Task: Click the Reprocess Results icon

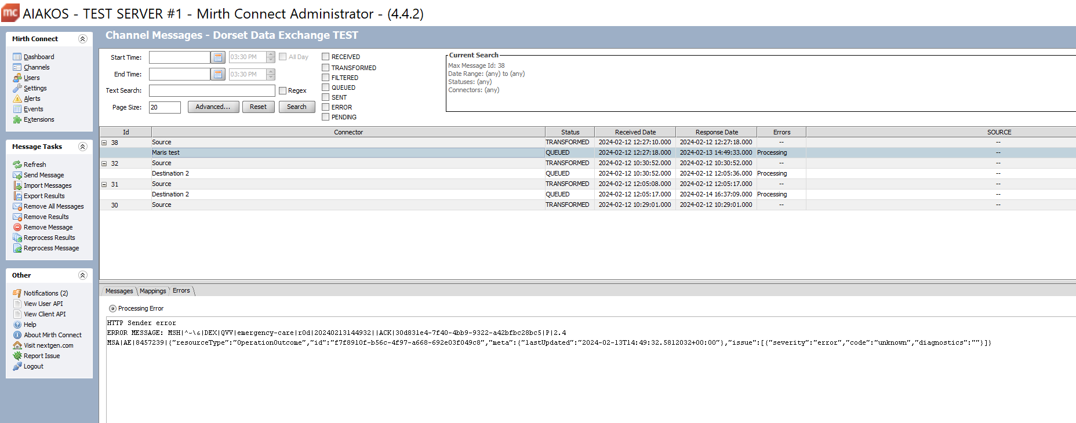Action: pos(17,238)
